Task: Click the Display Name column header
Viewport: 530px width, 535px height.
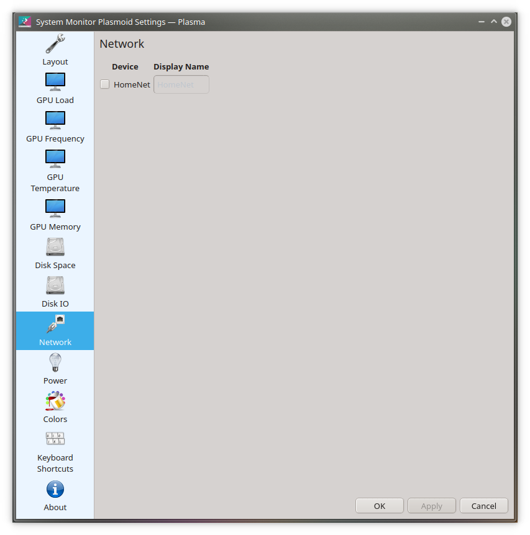Action: (181, 66)
